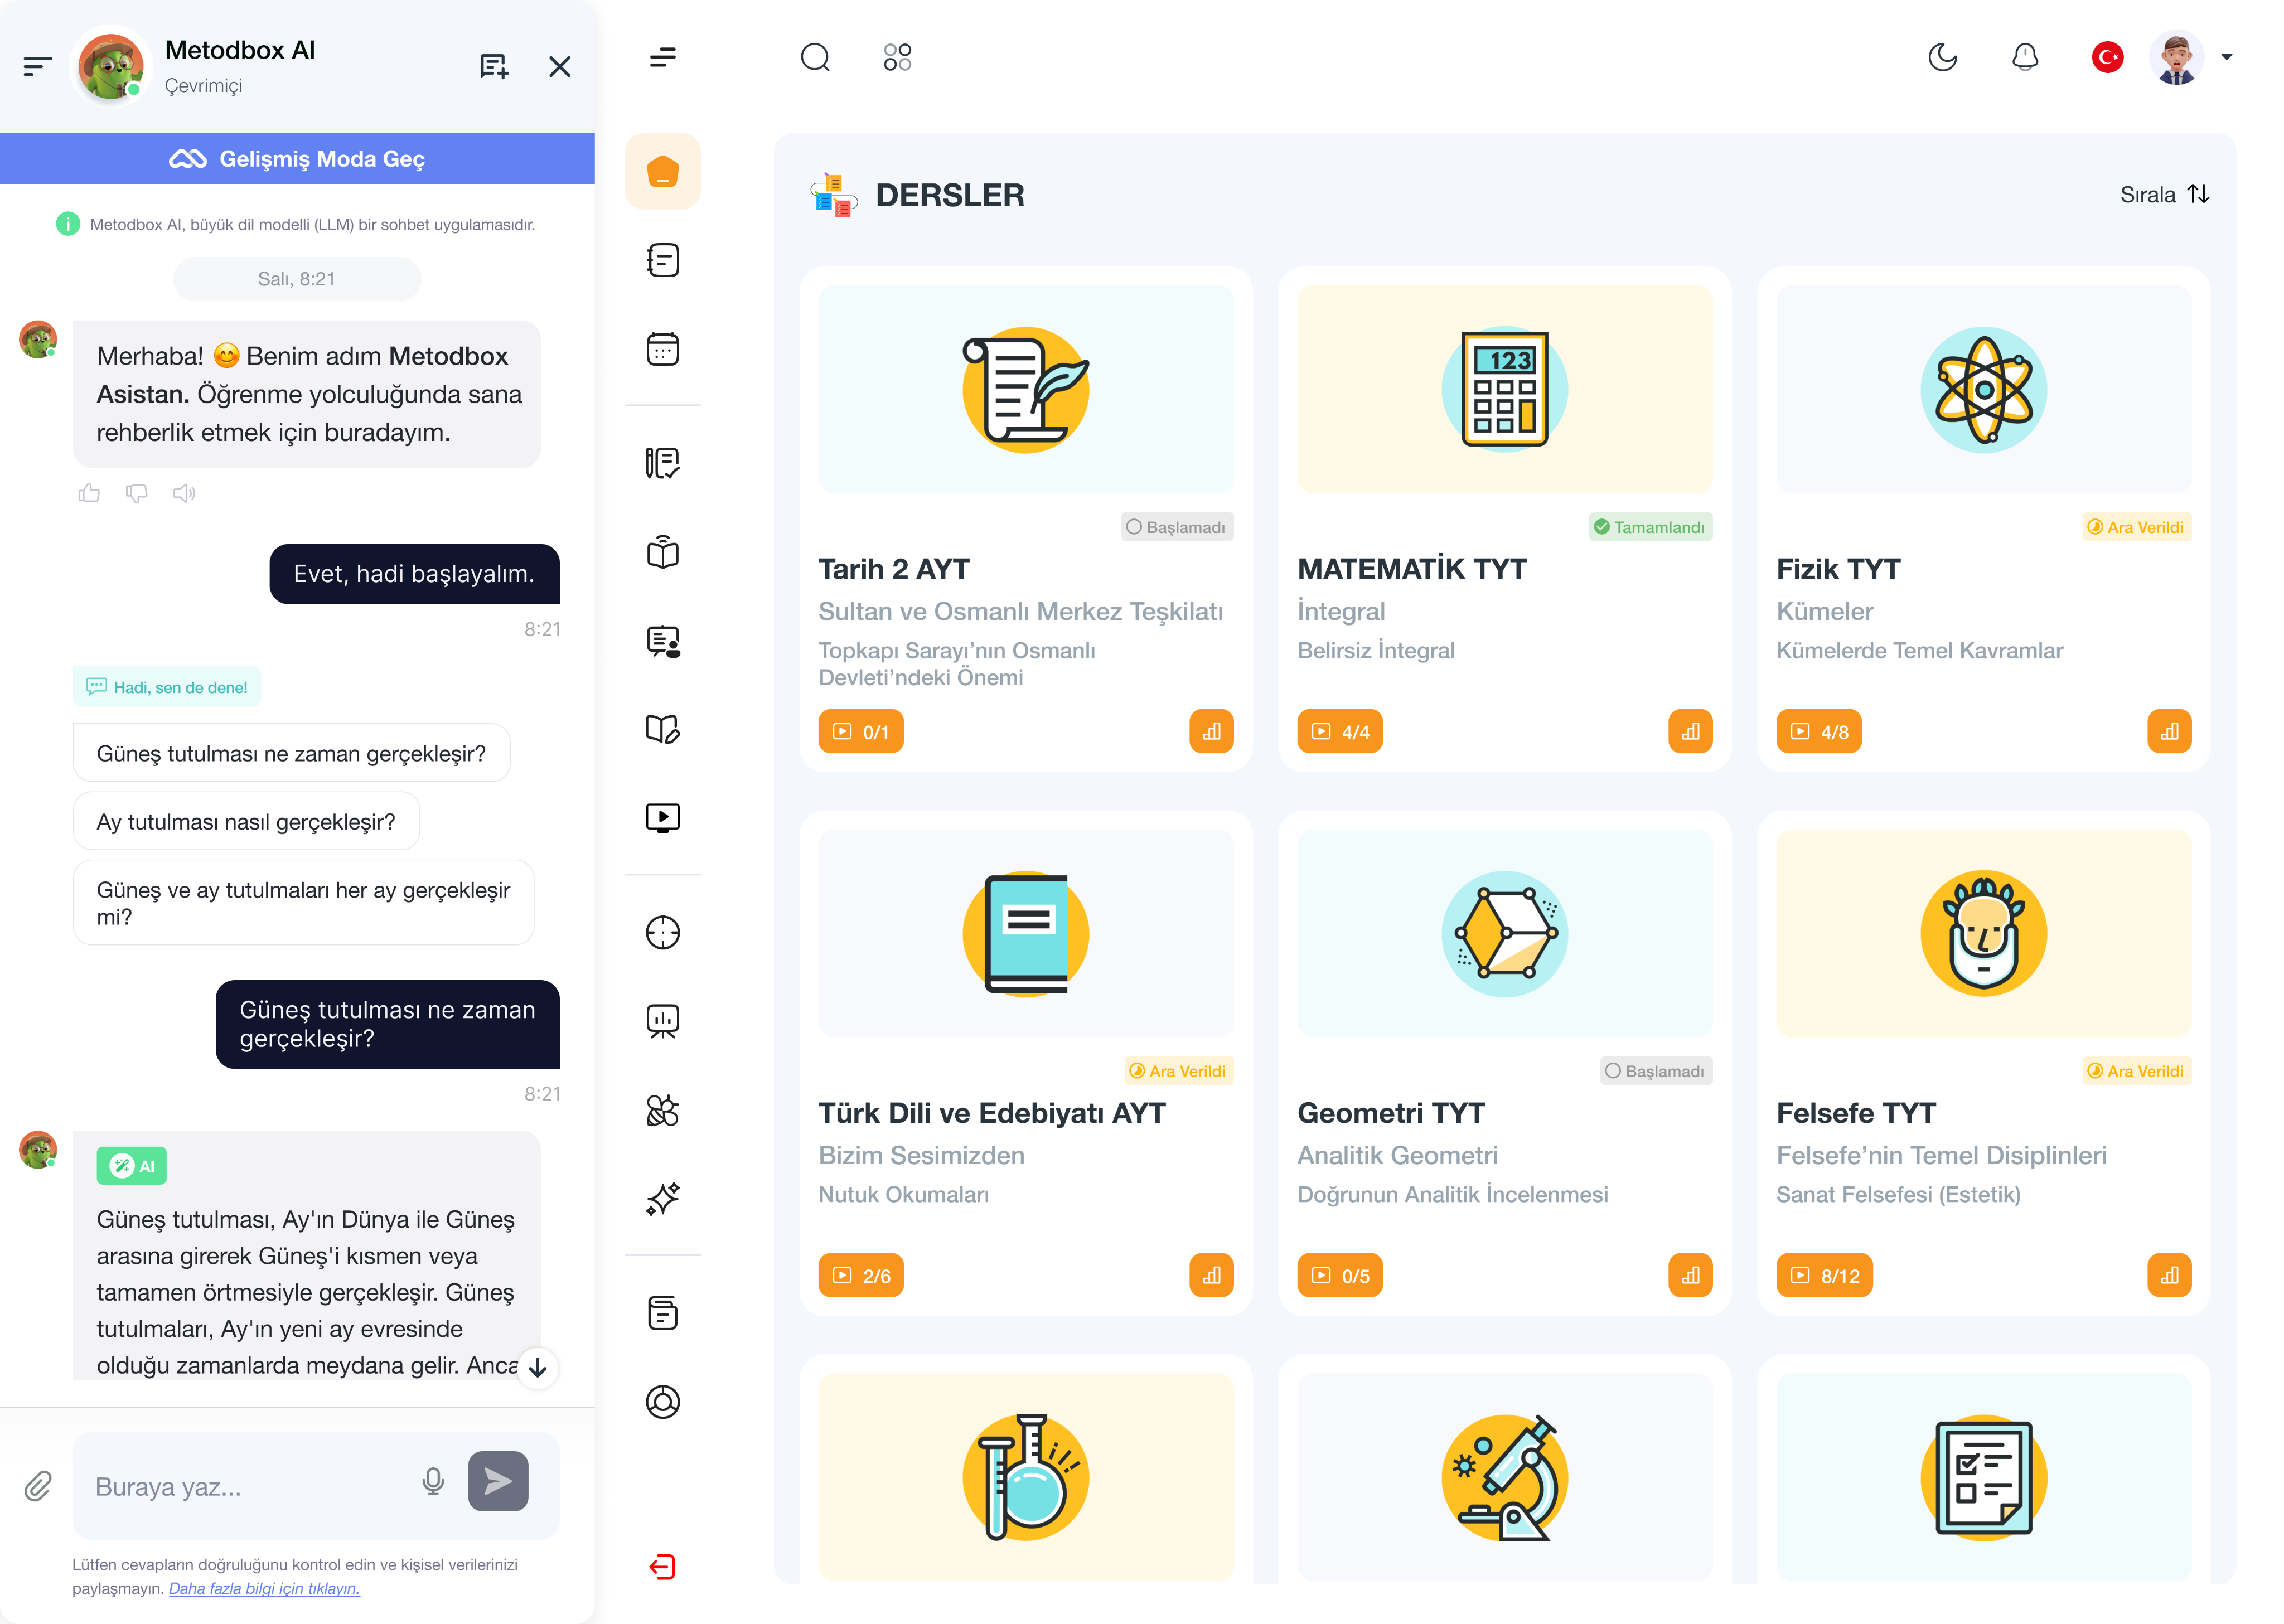The width and height of the screenshot is (2284, 1624).
Task: Open the apps grid icon in top bar
Action: (897, 57)
